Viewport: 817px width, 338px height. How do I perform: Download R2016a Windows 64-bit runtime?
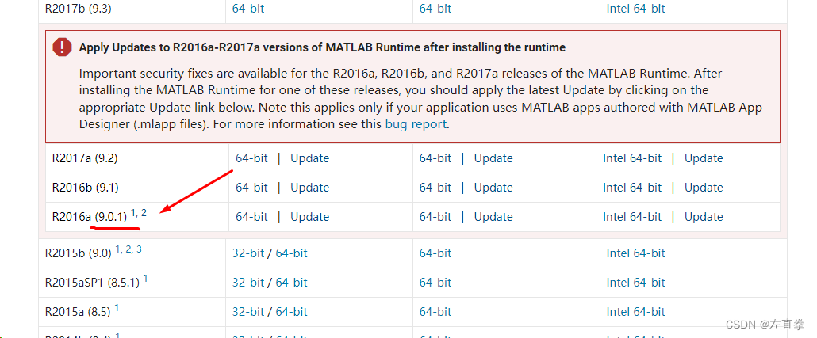pos(251,217)
